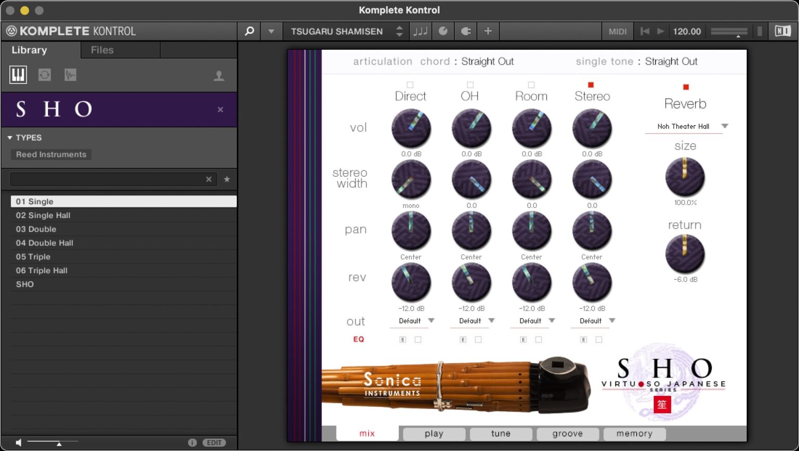This screenshot has height=451, width=799.
Task: Disable the Stereo mic toggle
Action: coord(591,85)
